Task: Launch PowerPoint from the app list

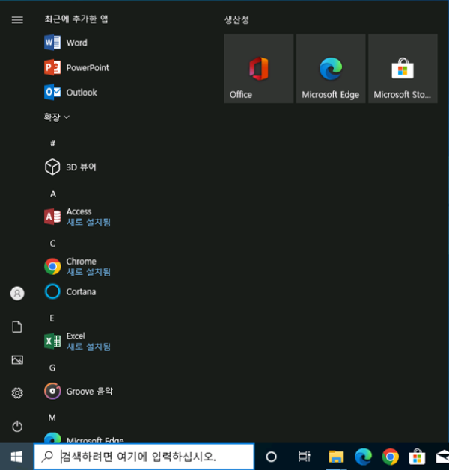Action: [x=76, y=67]
